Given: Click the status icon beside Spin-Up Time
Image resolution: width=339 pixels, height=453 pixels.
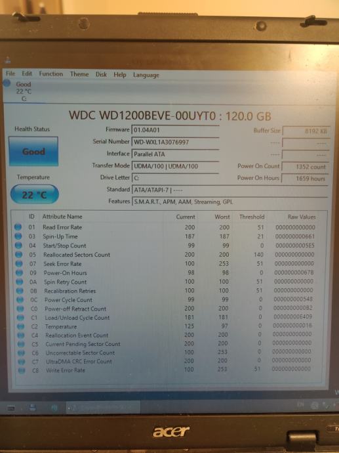Looking at the screenshot, I should click(18, 236).
